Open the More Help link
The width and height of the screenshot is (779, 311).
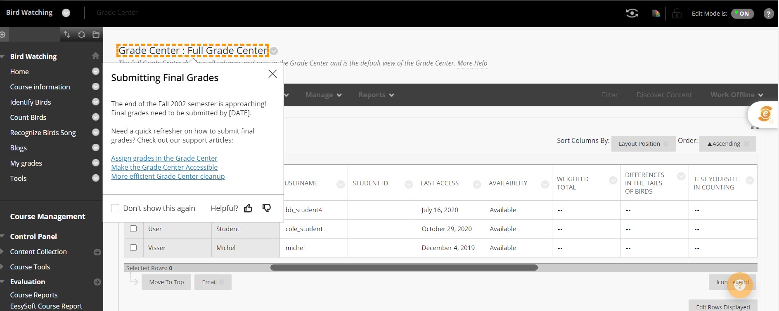pyautogui.click(x=472, y=63)
